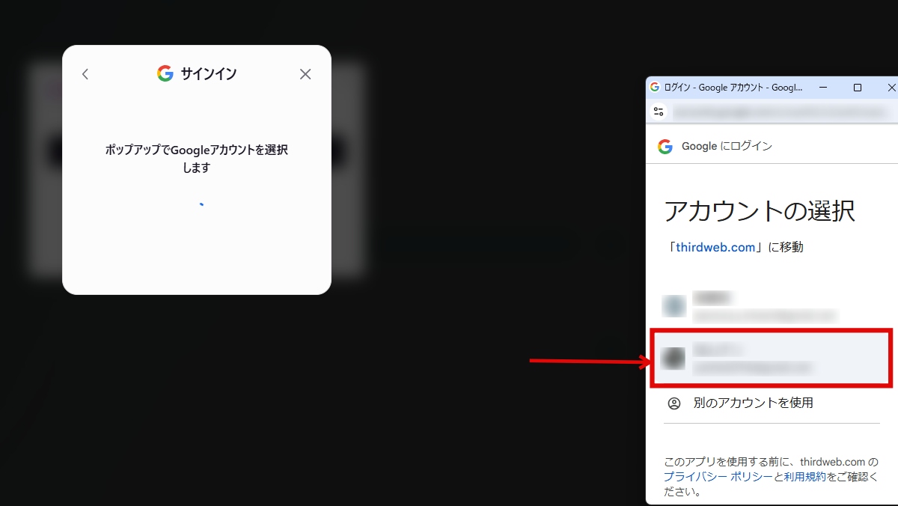Screen dimensions: 898x506
Task: Select the highlighted second Google account
Action: [x=772, y=358]
